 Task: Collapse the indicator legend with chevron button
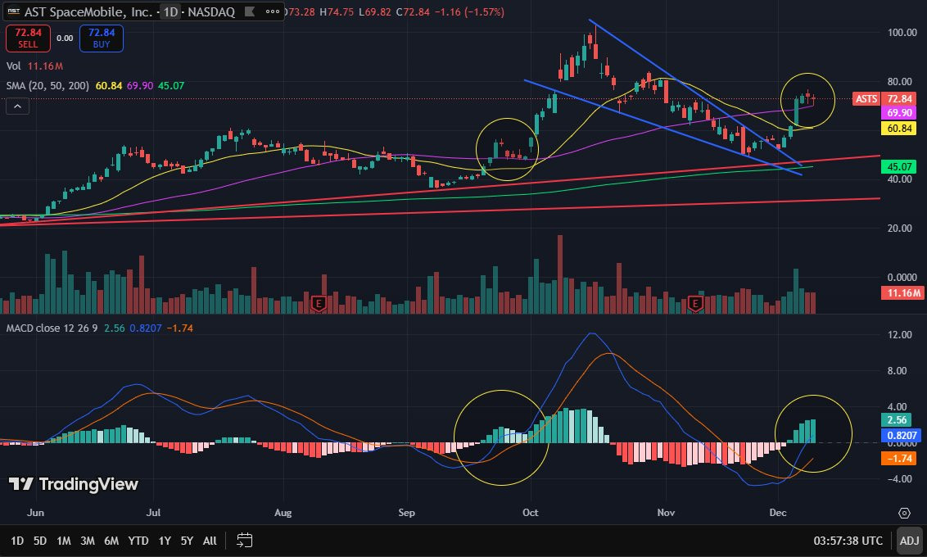(x=18, y=106)
